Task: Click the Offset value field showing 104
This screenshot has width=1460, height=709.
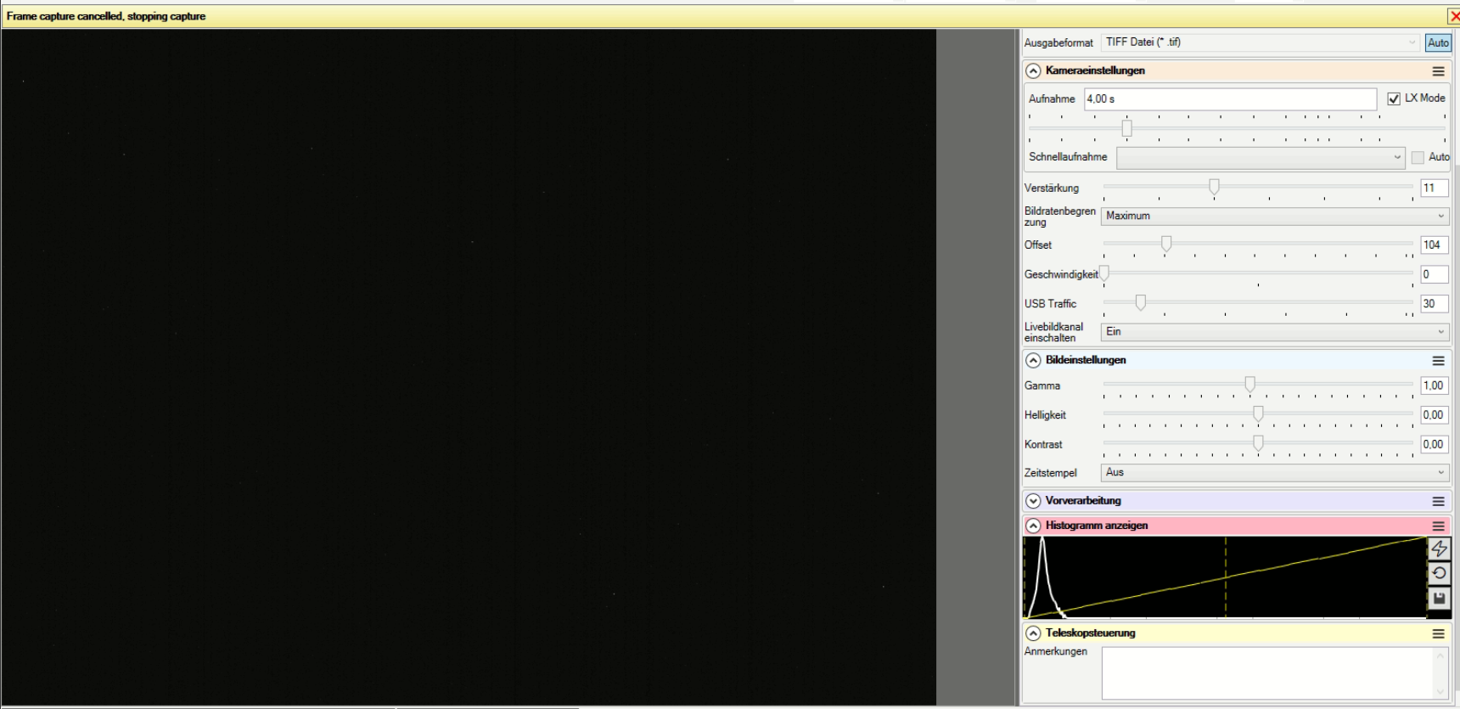Action: [1434, 245]
